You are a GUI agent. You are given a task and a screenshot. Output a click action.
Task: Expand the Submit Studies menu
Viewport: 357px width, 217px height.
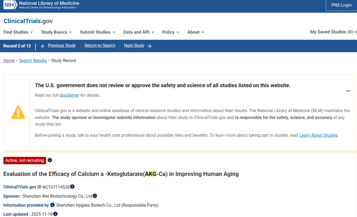pyautogui.click(x=98, y=32)
